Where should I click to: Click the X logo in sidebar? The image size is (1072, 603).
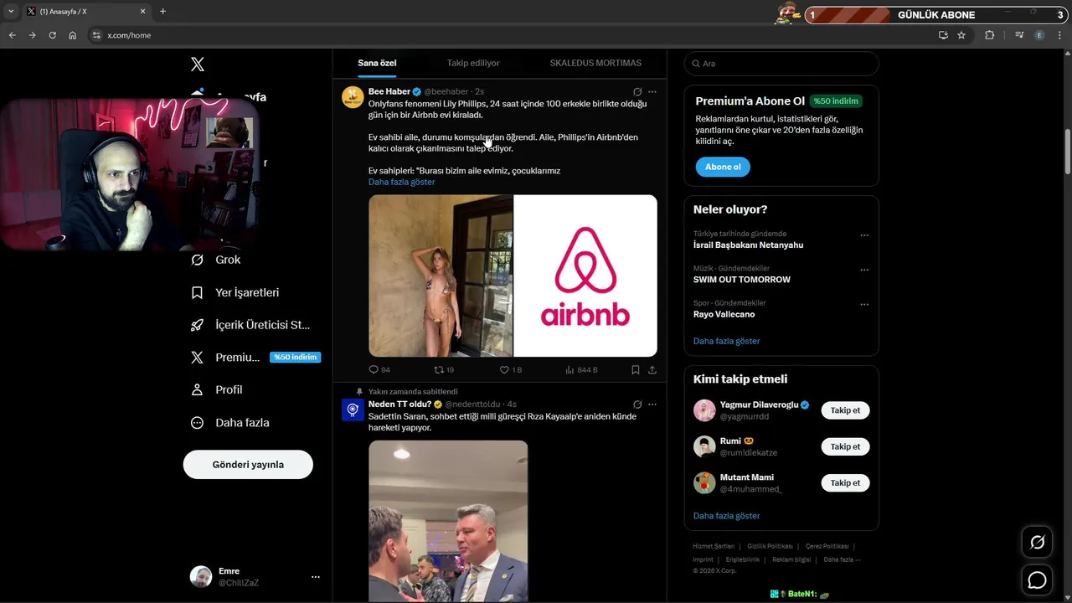click(198, 64)
